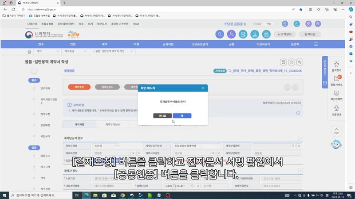
Task: Click the 발주 stage badge in left tree
Action: [x=34, y=80]
